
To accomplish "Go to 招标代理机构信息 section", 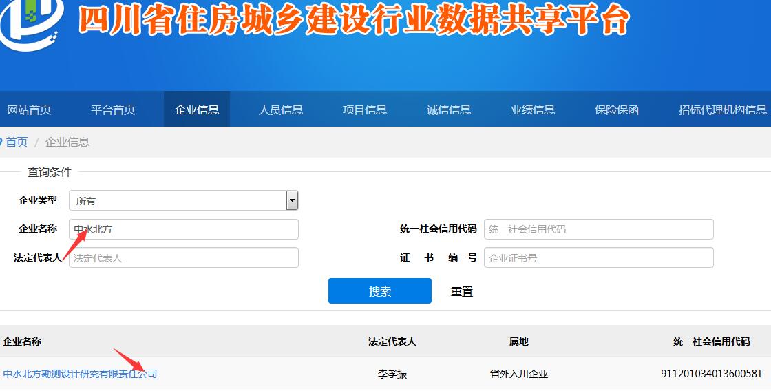I will click(722, 109).
